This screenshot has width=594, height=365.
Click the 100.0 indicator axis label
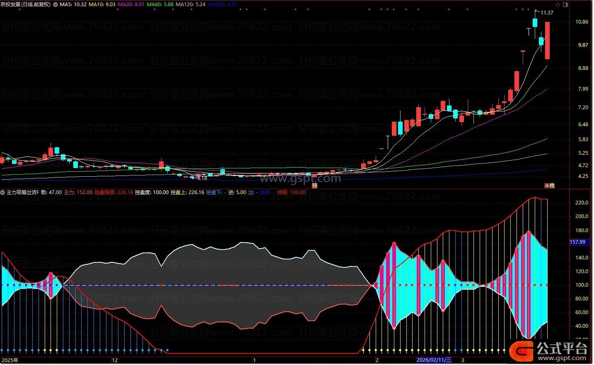(582, 285)
